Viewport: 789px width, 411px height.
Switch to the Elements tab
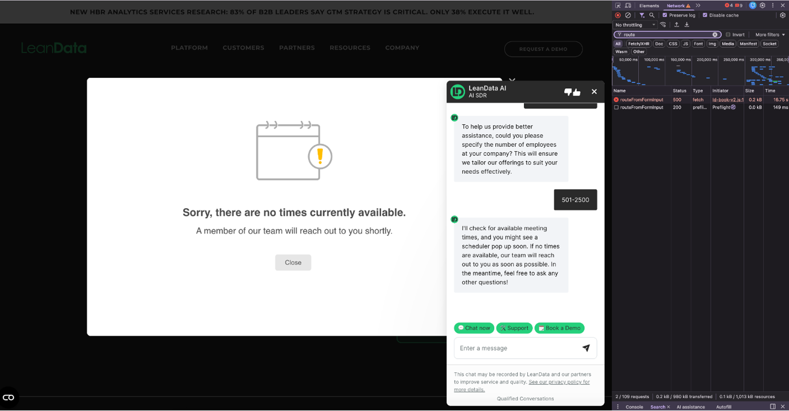[x=649, y=6]
